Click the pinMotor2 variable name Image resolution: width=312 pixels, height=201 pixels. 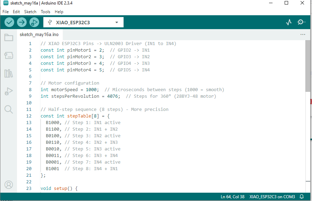pyautogui.click(x=79, y=57)
